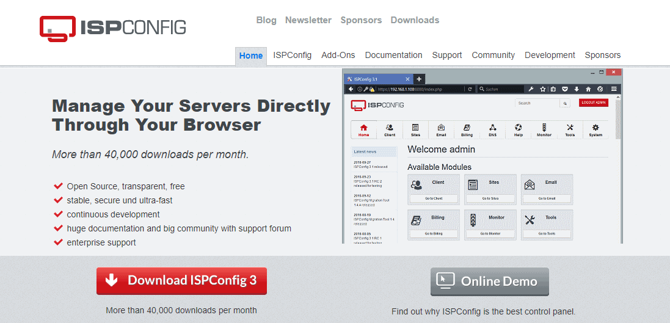
Task: Click the 'ISPConfig 3.1 released' news entry
Action: [371, 167]
